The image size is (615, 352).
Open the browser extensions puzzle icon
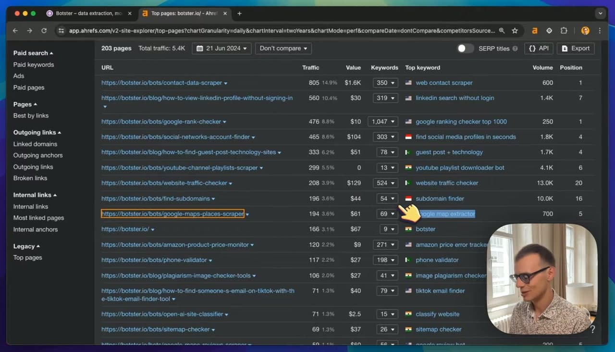pos(564,30)
